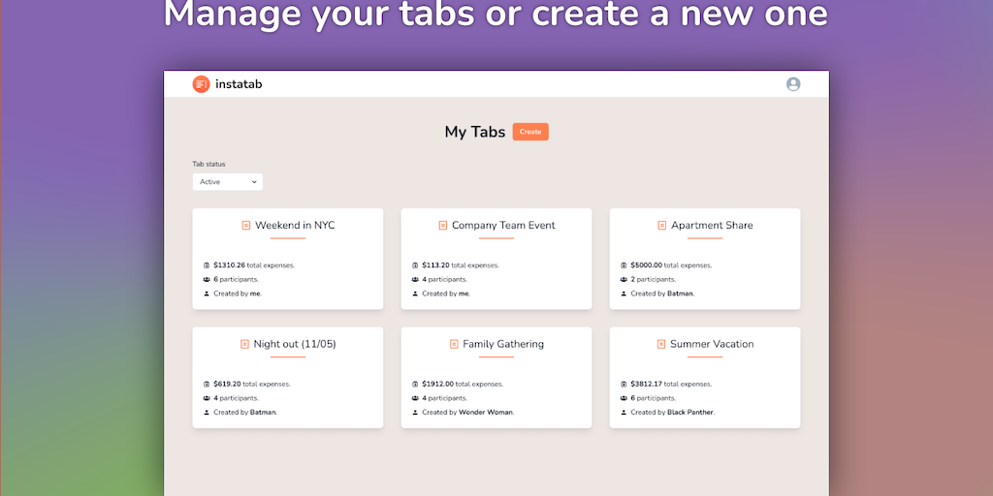This screenshot has height=496, width=993.
Task: Click the instatab logo icon
Action: (x=201, y=84)
